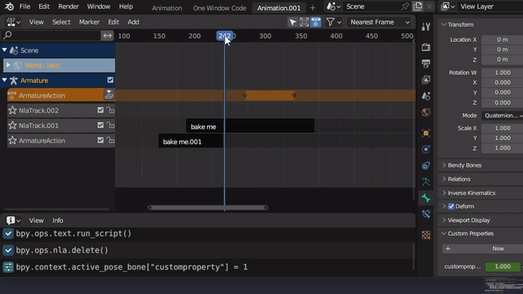Toggle the box select snapping icon
The image size is (523, 294).
click(304, 22)
